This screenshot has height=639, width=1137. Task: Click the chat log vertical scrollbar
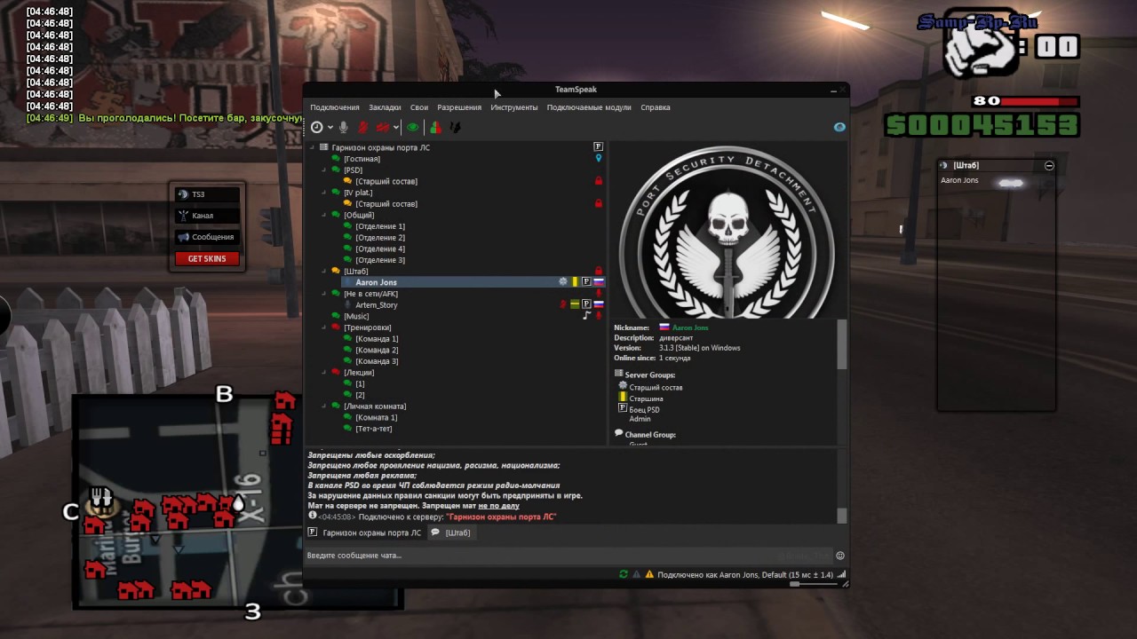coord(842,516)
